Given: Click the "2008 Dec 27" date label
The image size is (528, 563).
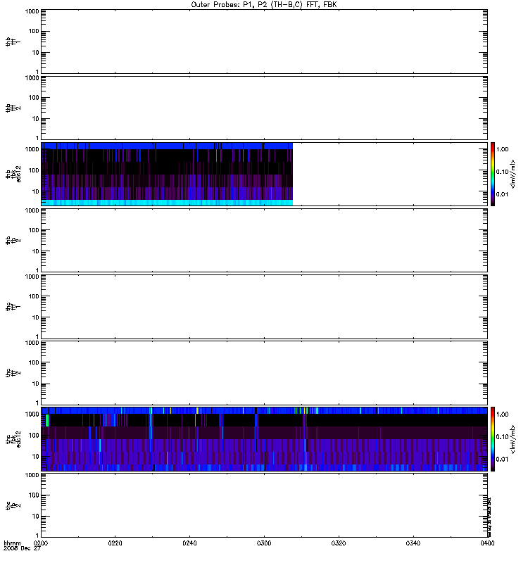Looking at the screenshot, I should click(x=22, y=549).
